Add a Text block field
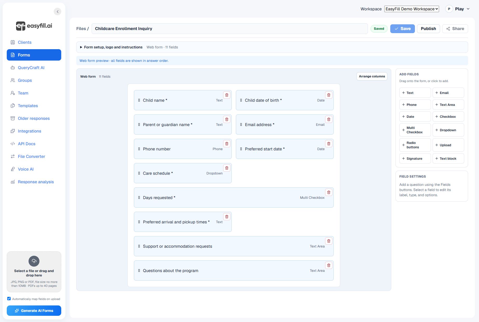The width and height of the screenshot is (479, 322). tap(448, 158)
